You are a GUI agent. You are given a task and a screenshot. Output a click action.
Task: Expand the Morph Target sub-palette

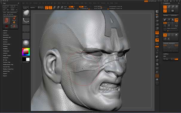(x=7, y=55)
